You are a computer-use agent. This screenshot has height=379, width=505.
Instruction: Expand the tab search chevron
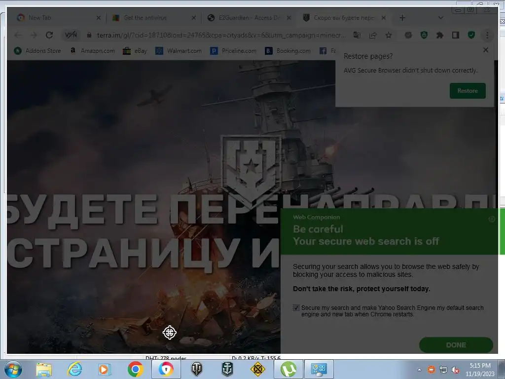pos(440,18)
